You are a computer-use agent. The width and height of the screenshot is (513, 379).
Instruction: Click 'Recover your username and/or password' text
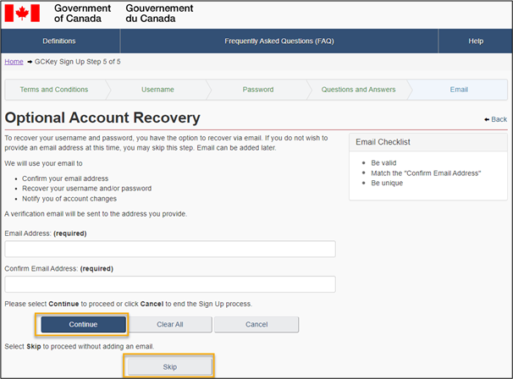86,189
